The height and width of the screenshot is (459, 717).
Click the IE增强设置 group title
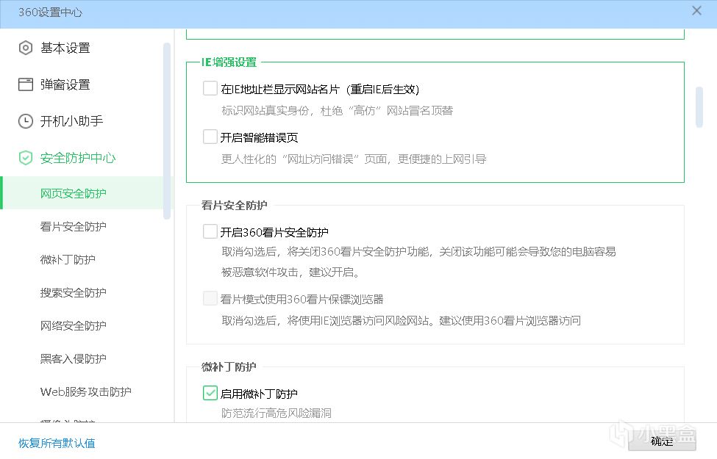229,62
